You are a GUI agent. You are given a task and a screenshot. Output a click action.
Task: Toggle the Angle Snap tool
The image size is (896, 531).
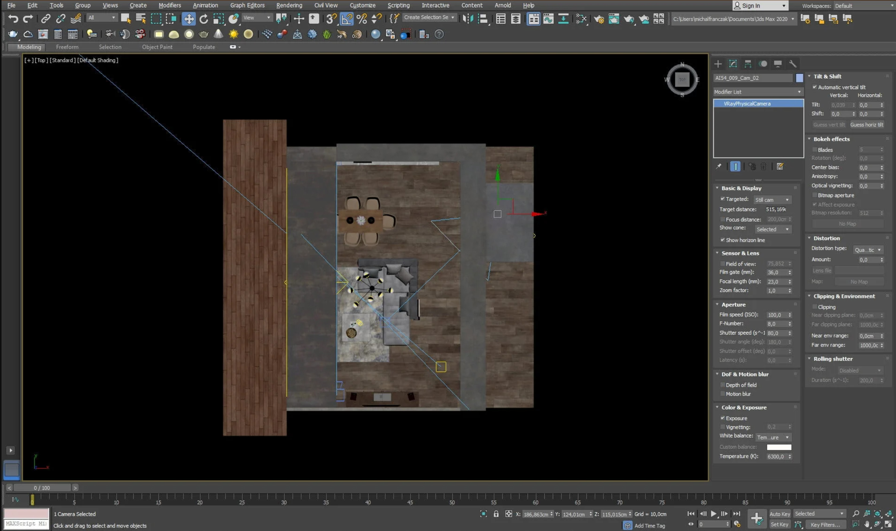346,19
